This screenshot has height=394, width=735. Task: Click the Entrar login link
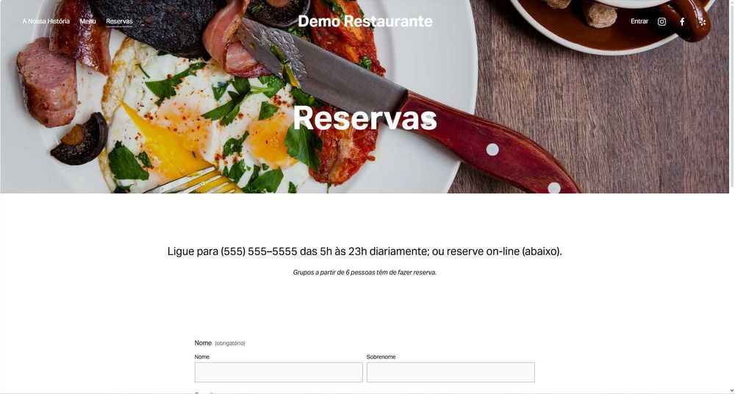[639, 21]
